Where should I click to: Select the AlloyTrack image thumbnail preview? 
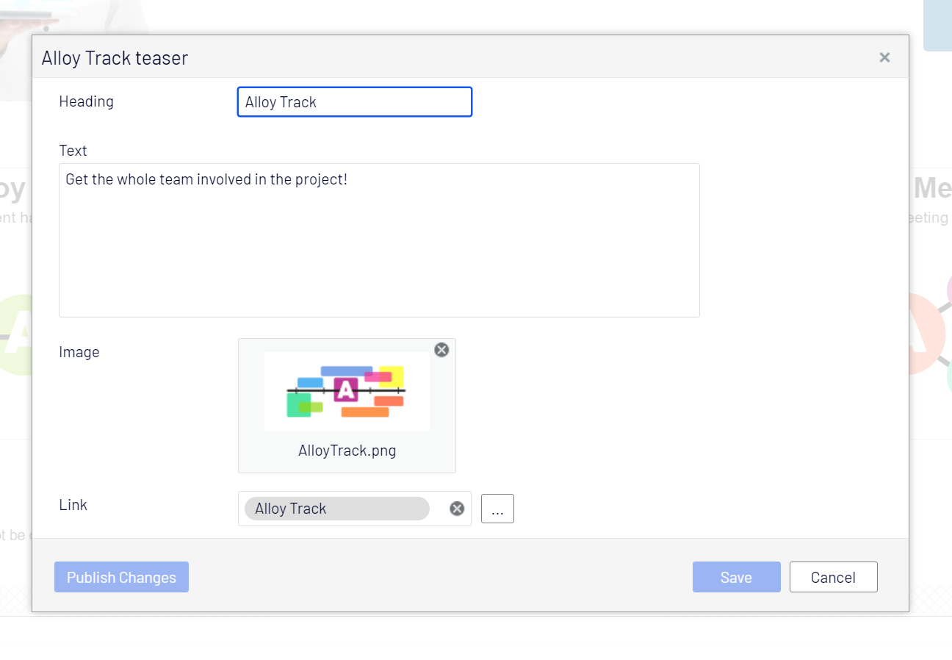click(x=347, y=392)
